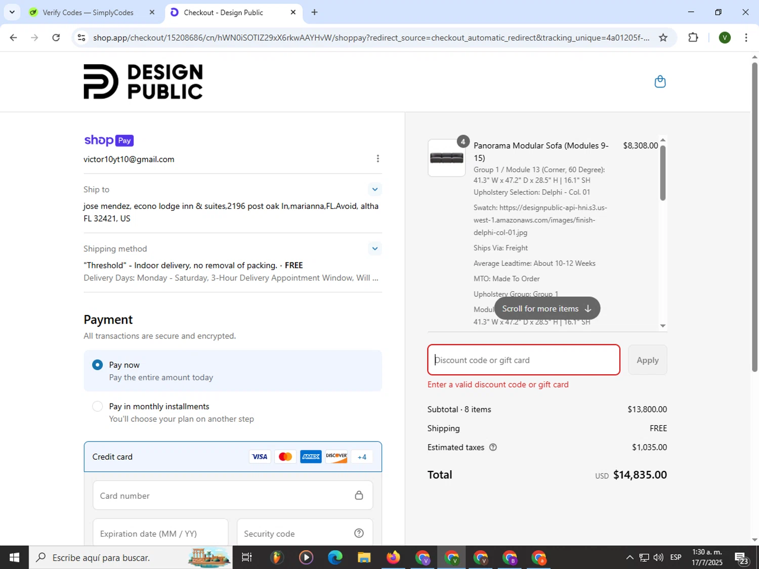Click the Shop Pay logo
This screenshot has height=569, width=759.
pos(109,140)
